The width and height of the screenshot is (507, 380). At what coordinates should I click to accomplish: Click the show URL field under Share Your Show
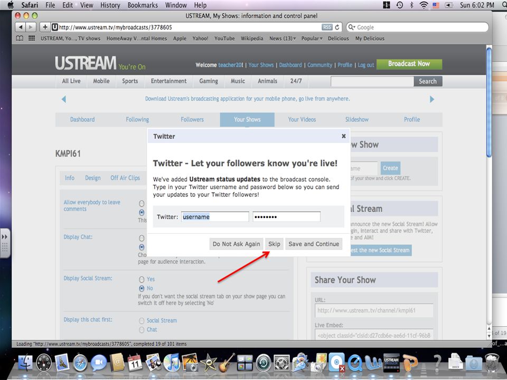[x=374, y=310]
